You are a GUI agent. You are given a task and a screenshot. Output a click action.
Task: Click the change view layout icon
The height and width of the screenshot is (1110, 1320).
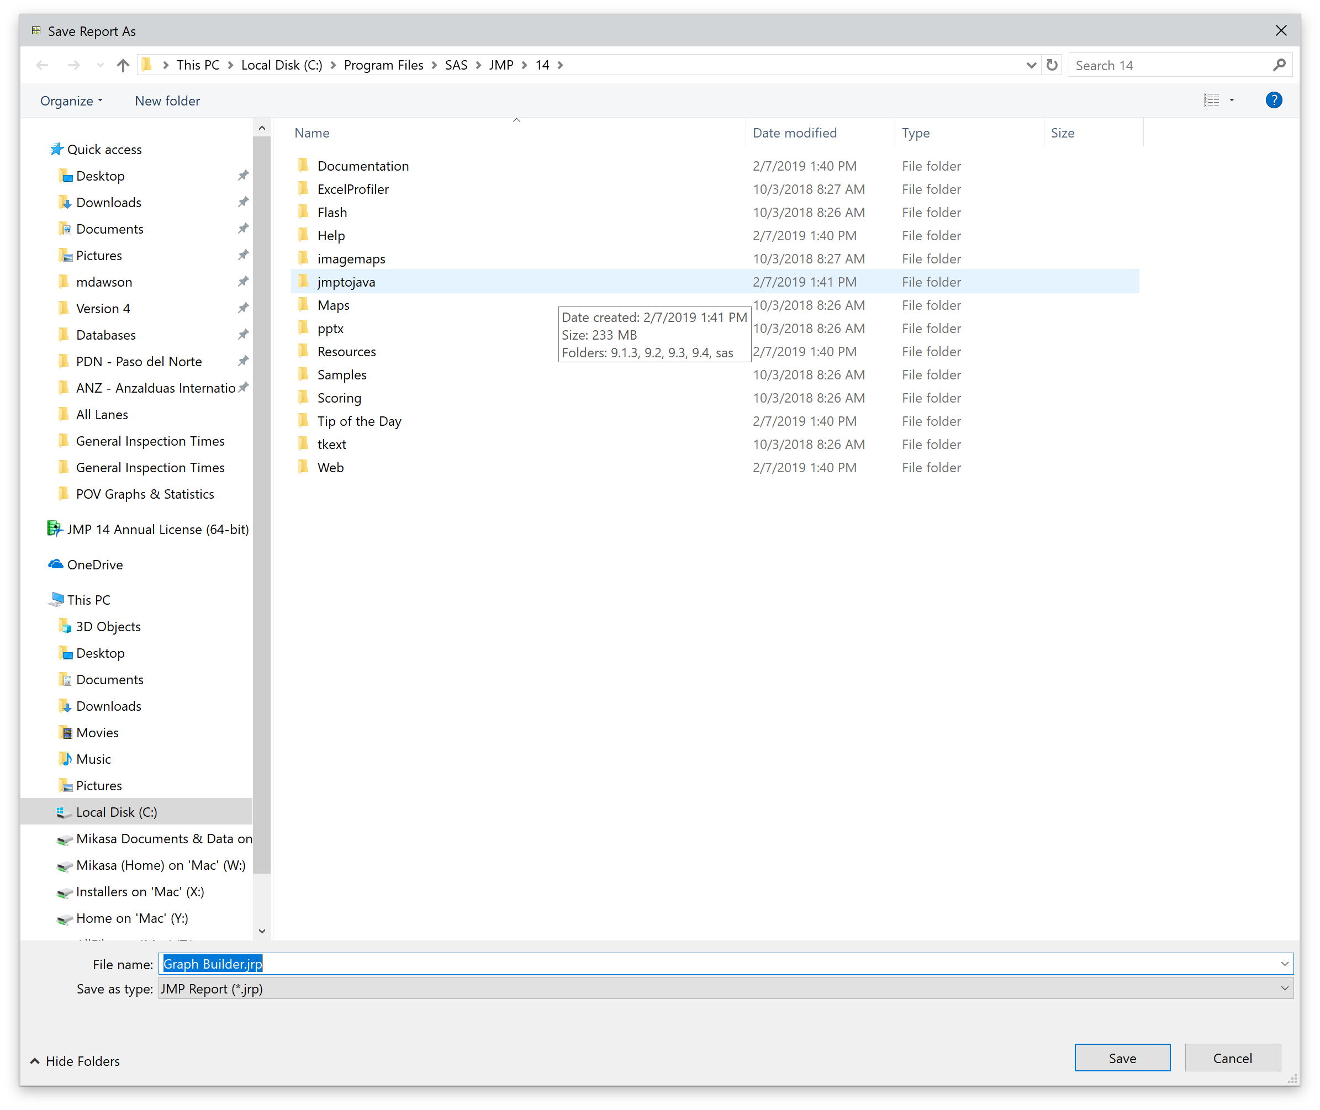coord(1211,101)
